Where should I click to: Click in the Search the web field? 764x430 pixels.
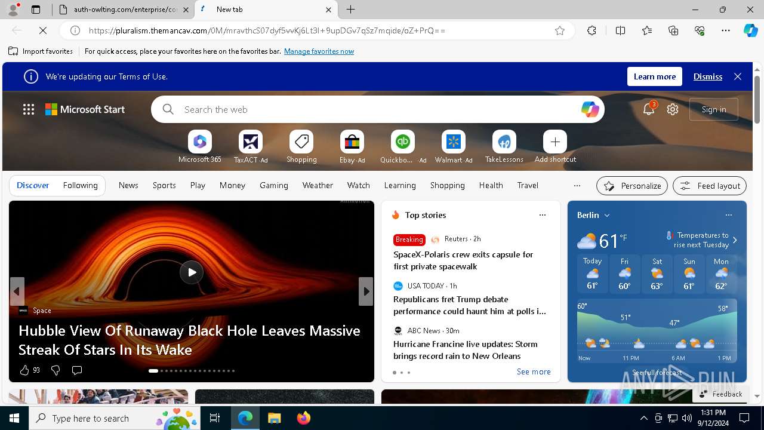coord(378,109)
